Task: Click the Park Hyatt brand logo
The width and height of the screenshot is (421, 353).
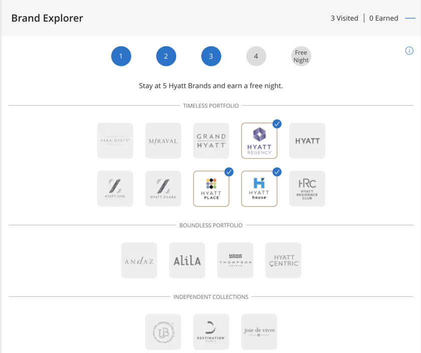Action: 115,141
